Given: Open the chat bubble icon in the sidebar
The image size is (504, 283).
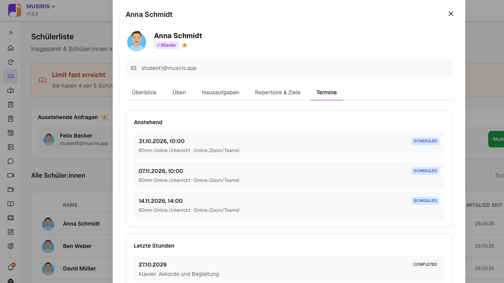Looking at the screenshot, I should click(11, 161).
